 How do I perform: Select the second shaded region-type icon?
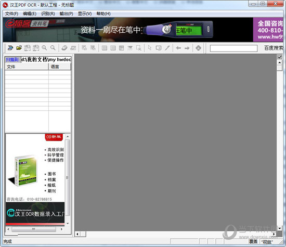pos(113,48)
